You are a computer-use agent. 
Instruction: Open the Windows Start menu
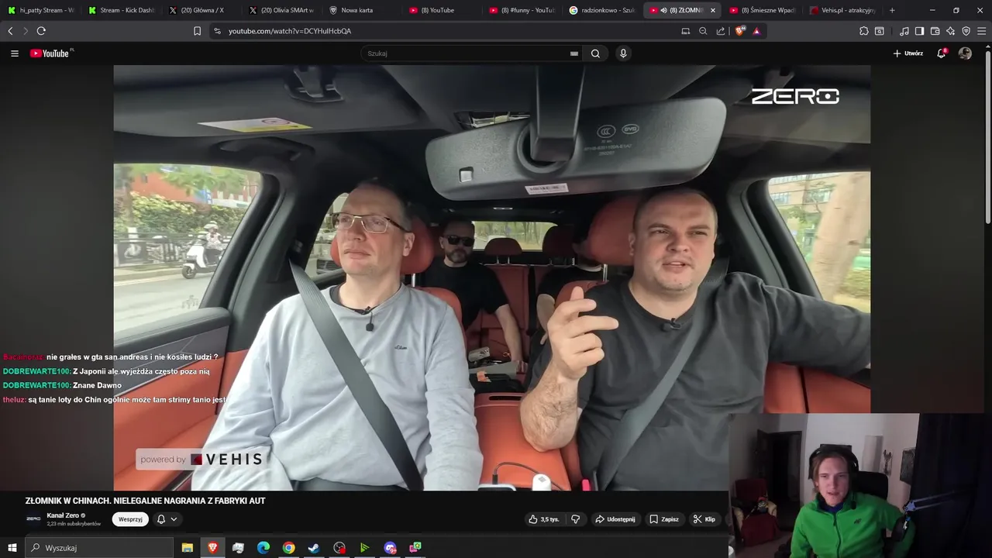click(12, 548)
